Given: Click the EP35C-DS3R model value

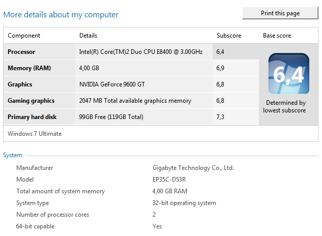Looking at the screenshot, I should (169, 180).
